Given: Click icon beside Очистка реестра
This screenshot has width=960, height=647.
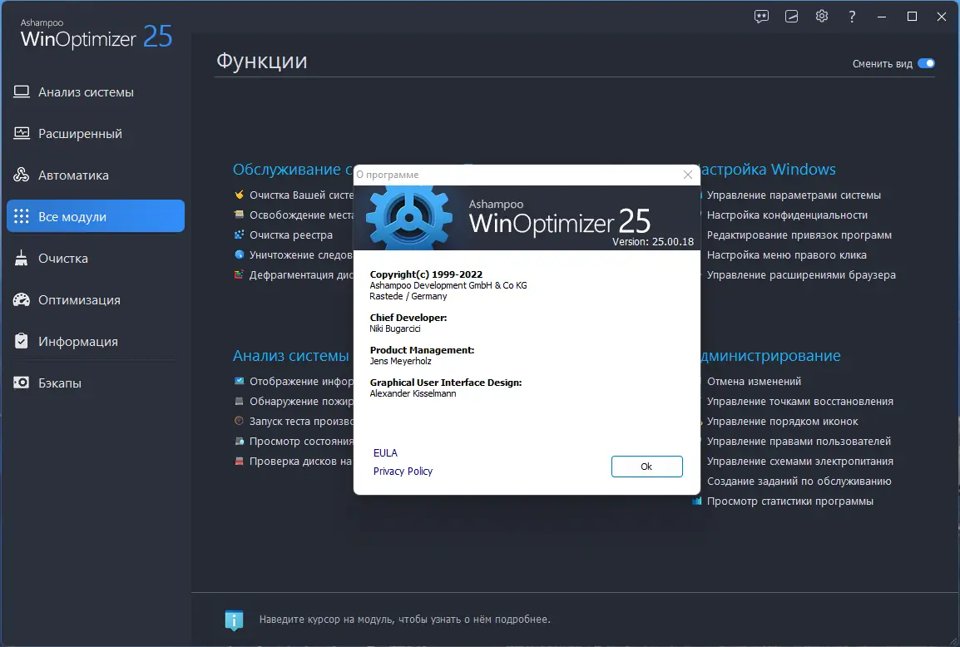Looking at the screenshot, I should 239,235.
